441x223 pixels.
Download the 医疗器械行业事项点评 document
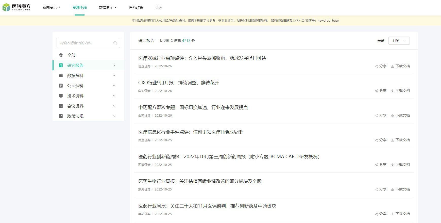pyautogui.click(x=400, y=66)
